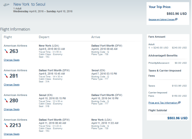The image size is (192, 139).
Task: Click the Flight Subtotal label
Action: [x=158, y=111]
